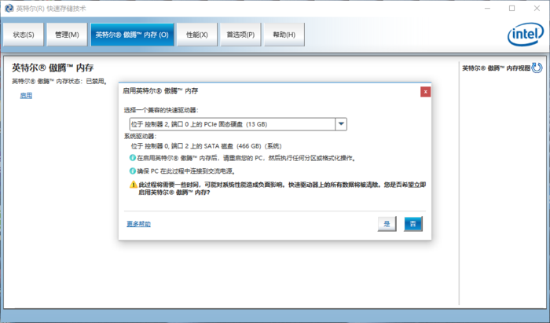
Task: Close the 快速存储技术 window
Action: pyautogui.click(x=537, y=8)
